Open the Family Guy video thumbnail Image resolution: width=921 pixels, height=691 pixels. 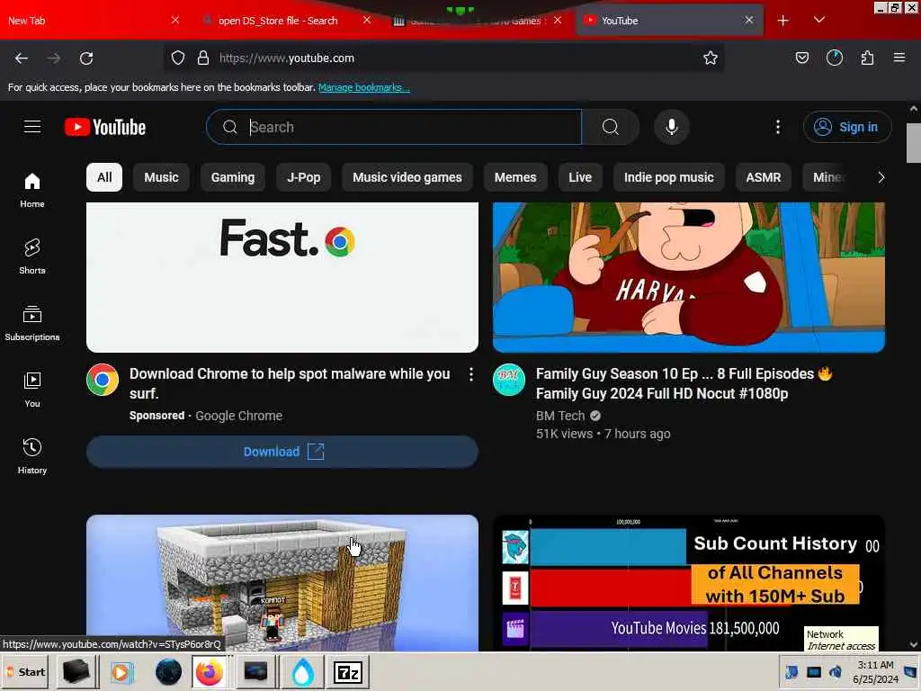[688, 277]
